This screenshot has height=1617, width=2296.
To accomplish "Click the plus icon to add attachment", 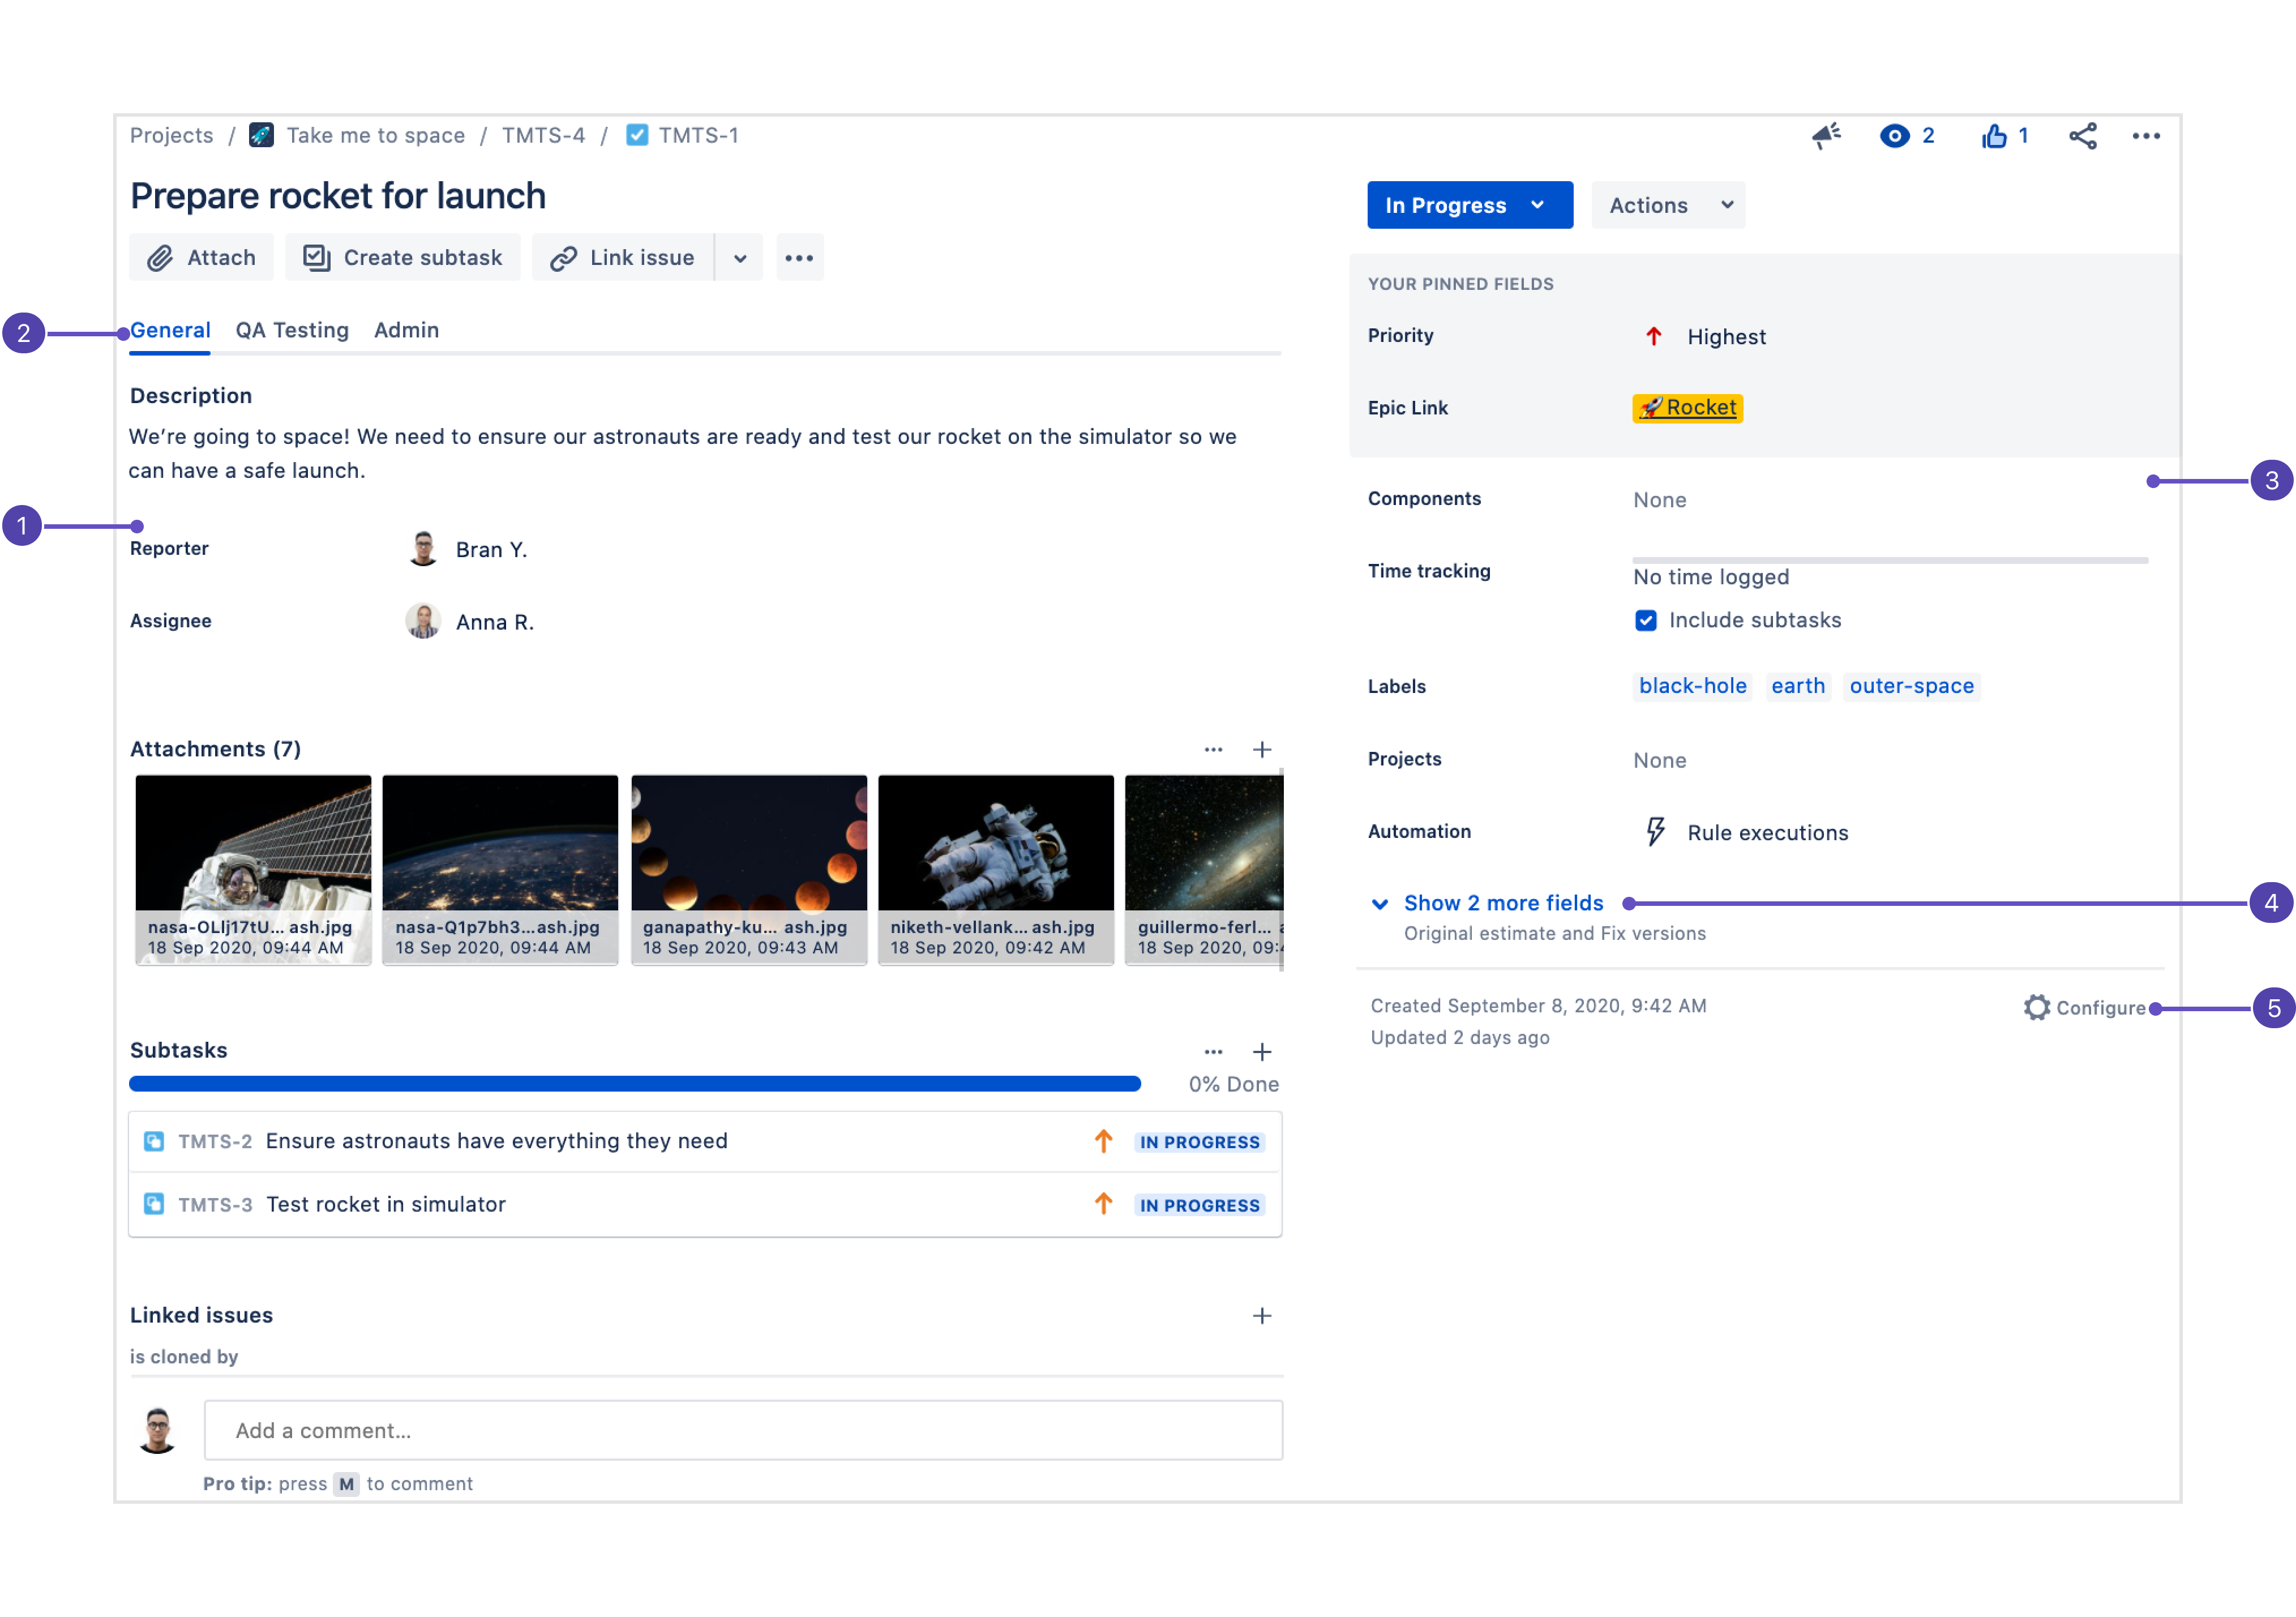I will [1262, 749].
